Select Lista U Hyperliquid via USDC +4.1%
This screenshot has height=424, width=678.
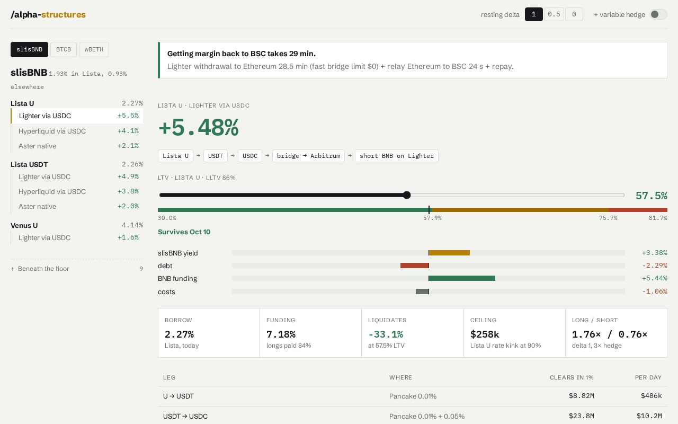click(77, 131)
